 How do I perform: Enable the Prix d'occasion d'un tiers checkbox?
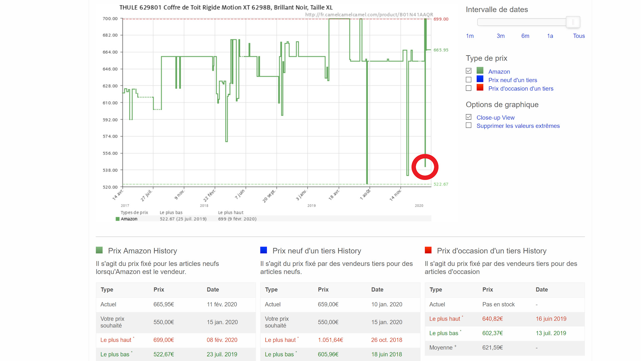[x=468, y=88]
